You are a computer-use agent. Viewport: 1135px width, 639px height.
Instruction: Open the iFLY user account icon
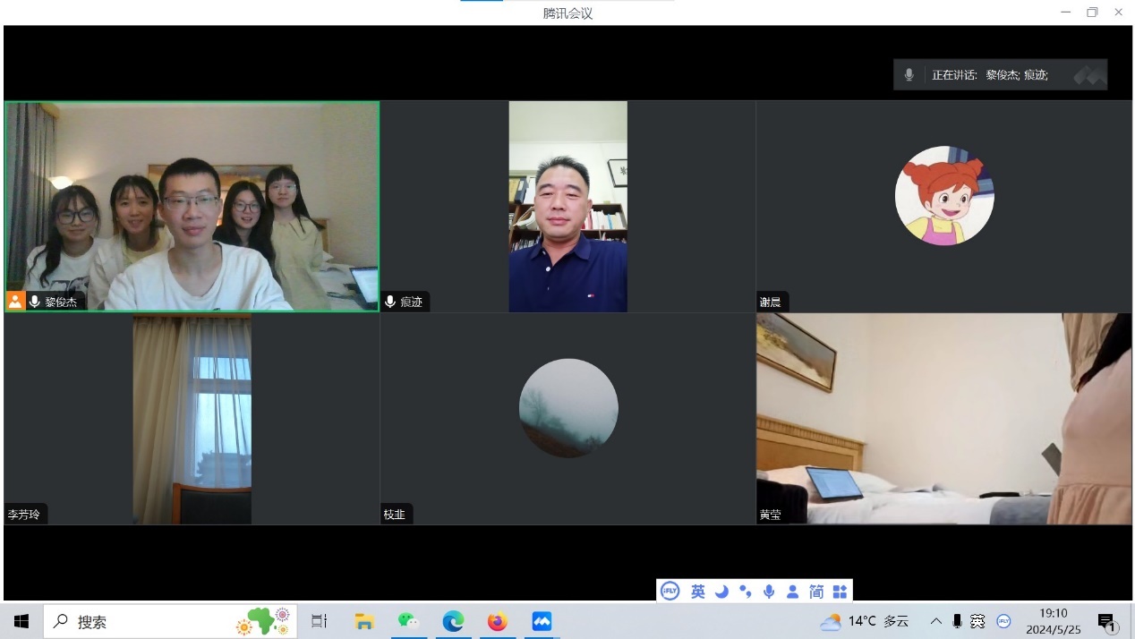click(792, 592)
